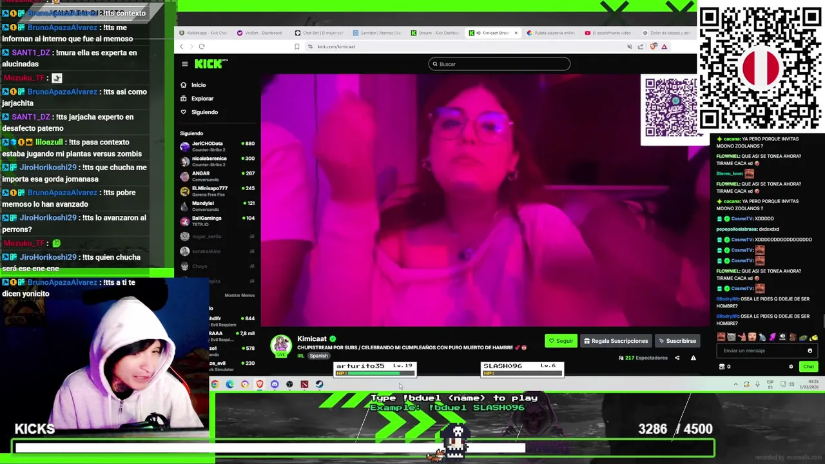Click the sandraskins offline channel
The width and height of the screenshot is (825, 464).
[x=217, y=251]
